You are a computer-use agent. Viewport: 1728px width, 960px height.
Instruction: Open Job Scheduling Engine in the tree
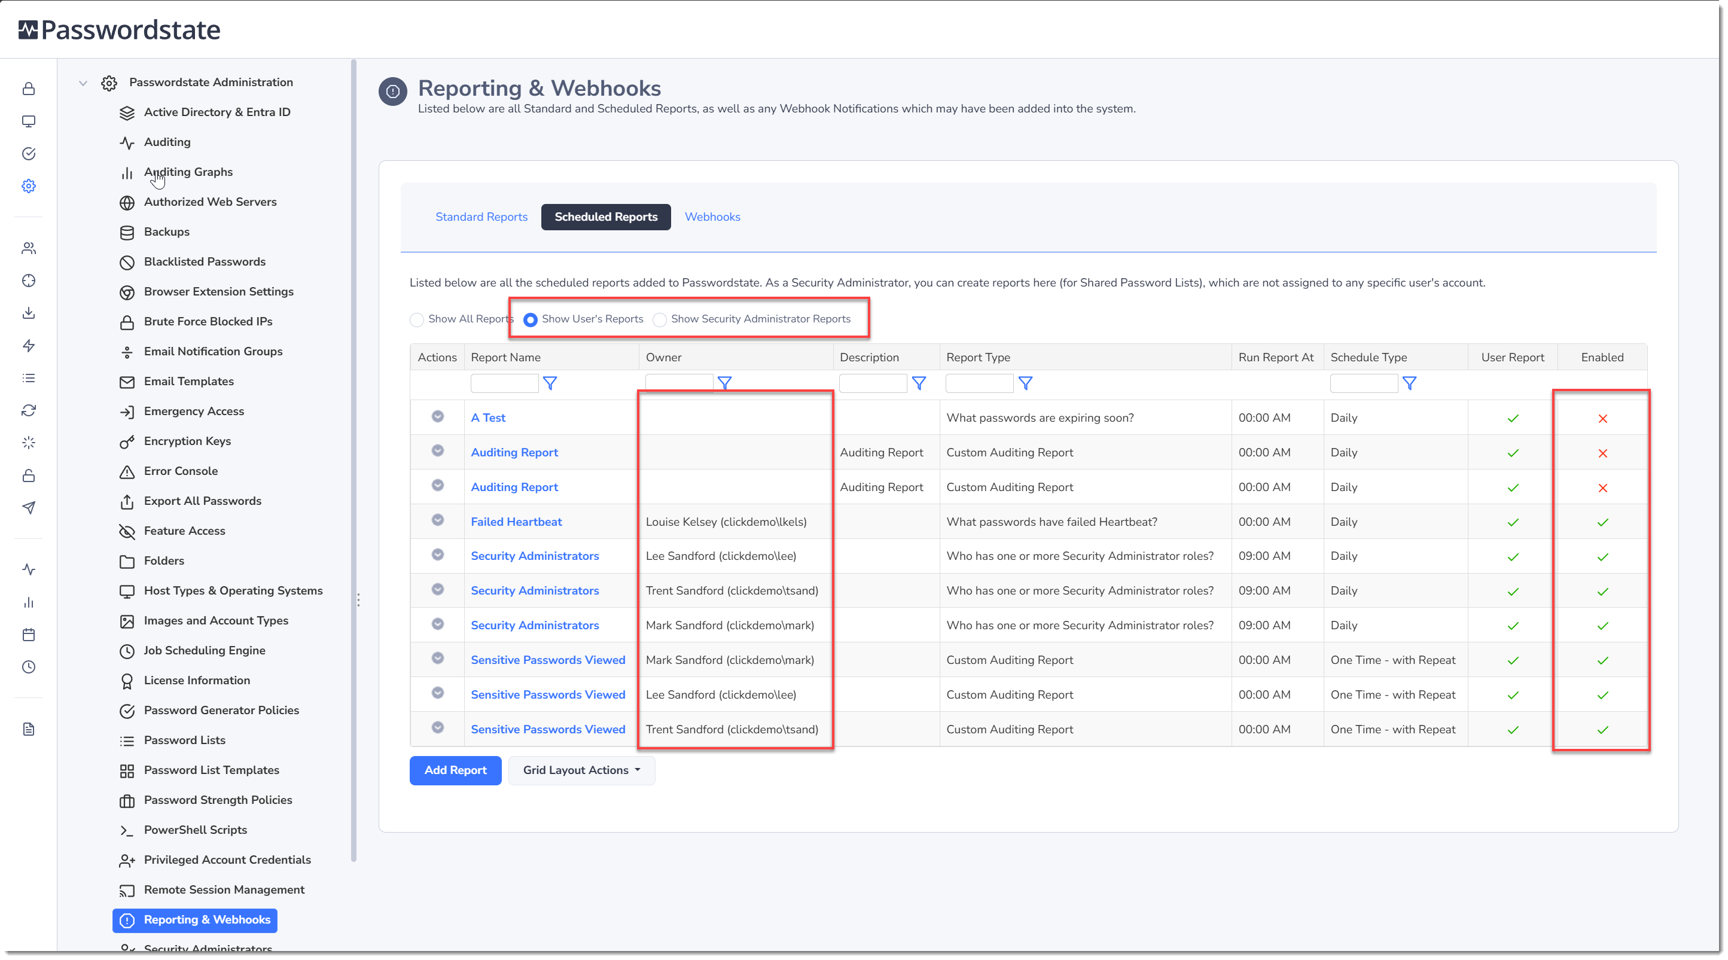tap(205, 651)
